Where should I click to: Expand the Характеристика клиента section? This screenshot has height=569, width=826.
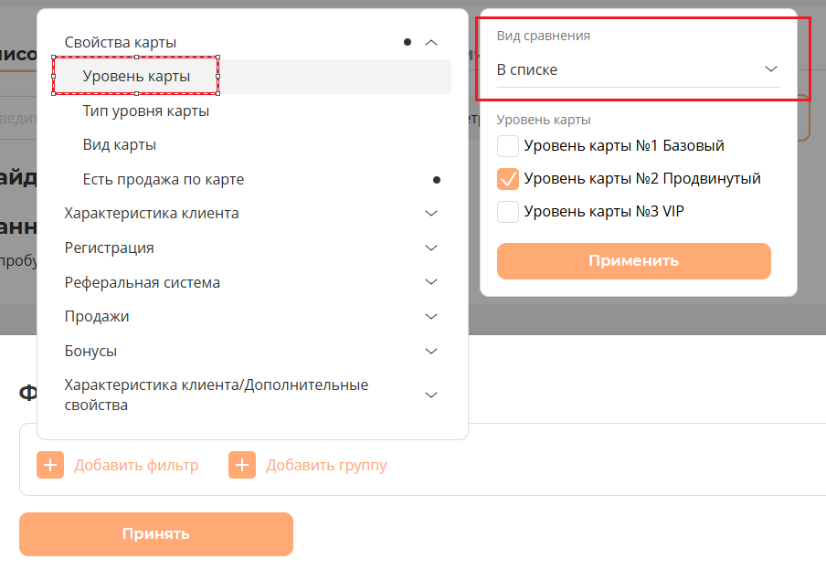pos(432,213)
